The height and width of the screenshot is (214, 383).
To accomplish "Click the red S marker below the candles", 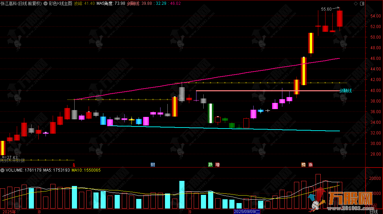I will 74,165.
